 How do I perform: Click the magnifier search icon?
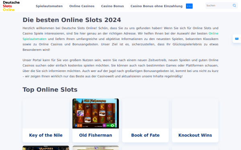234,6
